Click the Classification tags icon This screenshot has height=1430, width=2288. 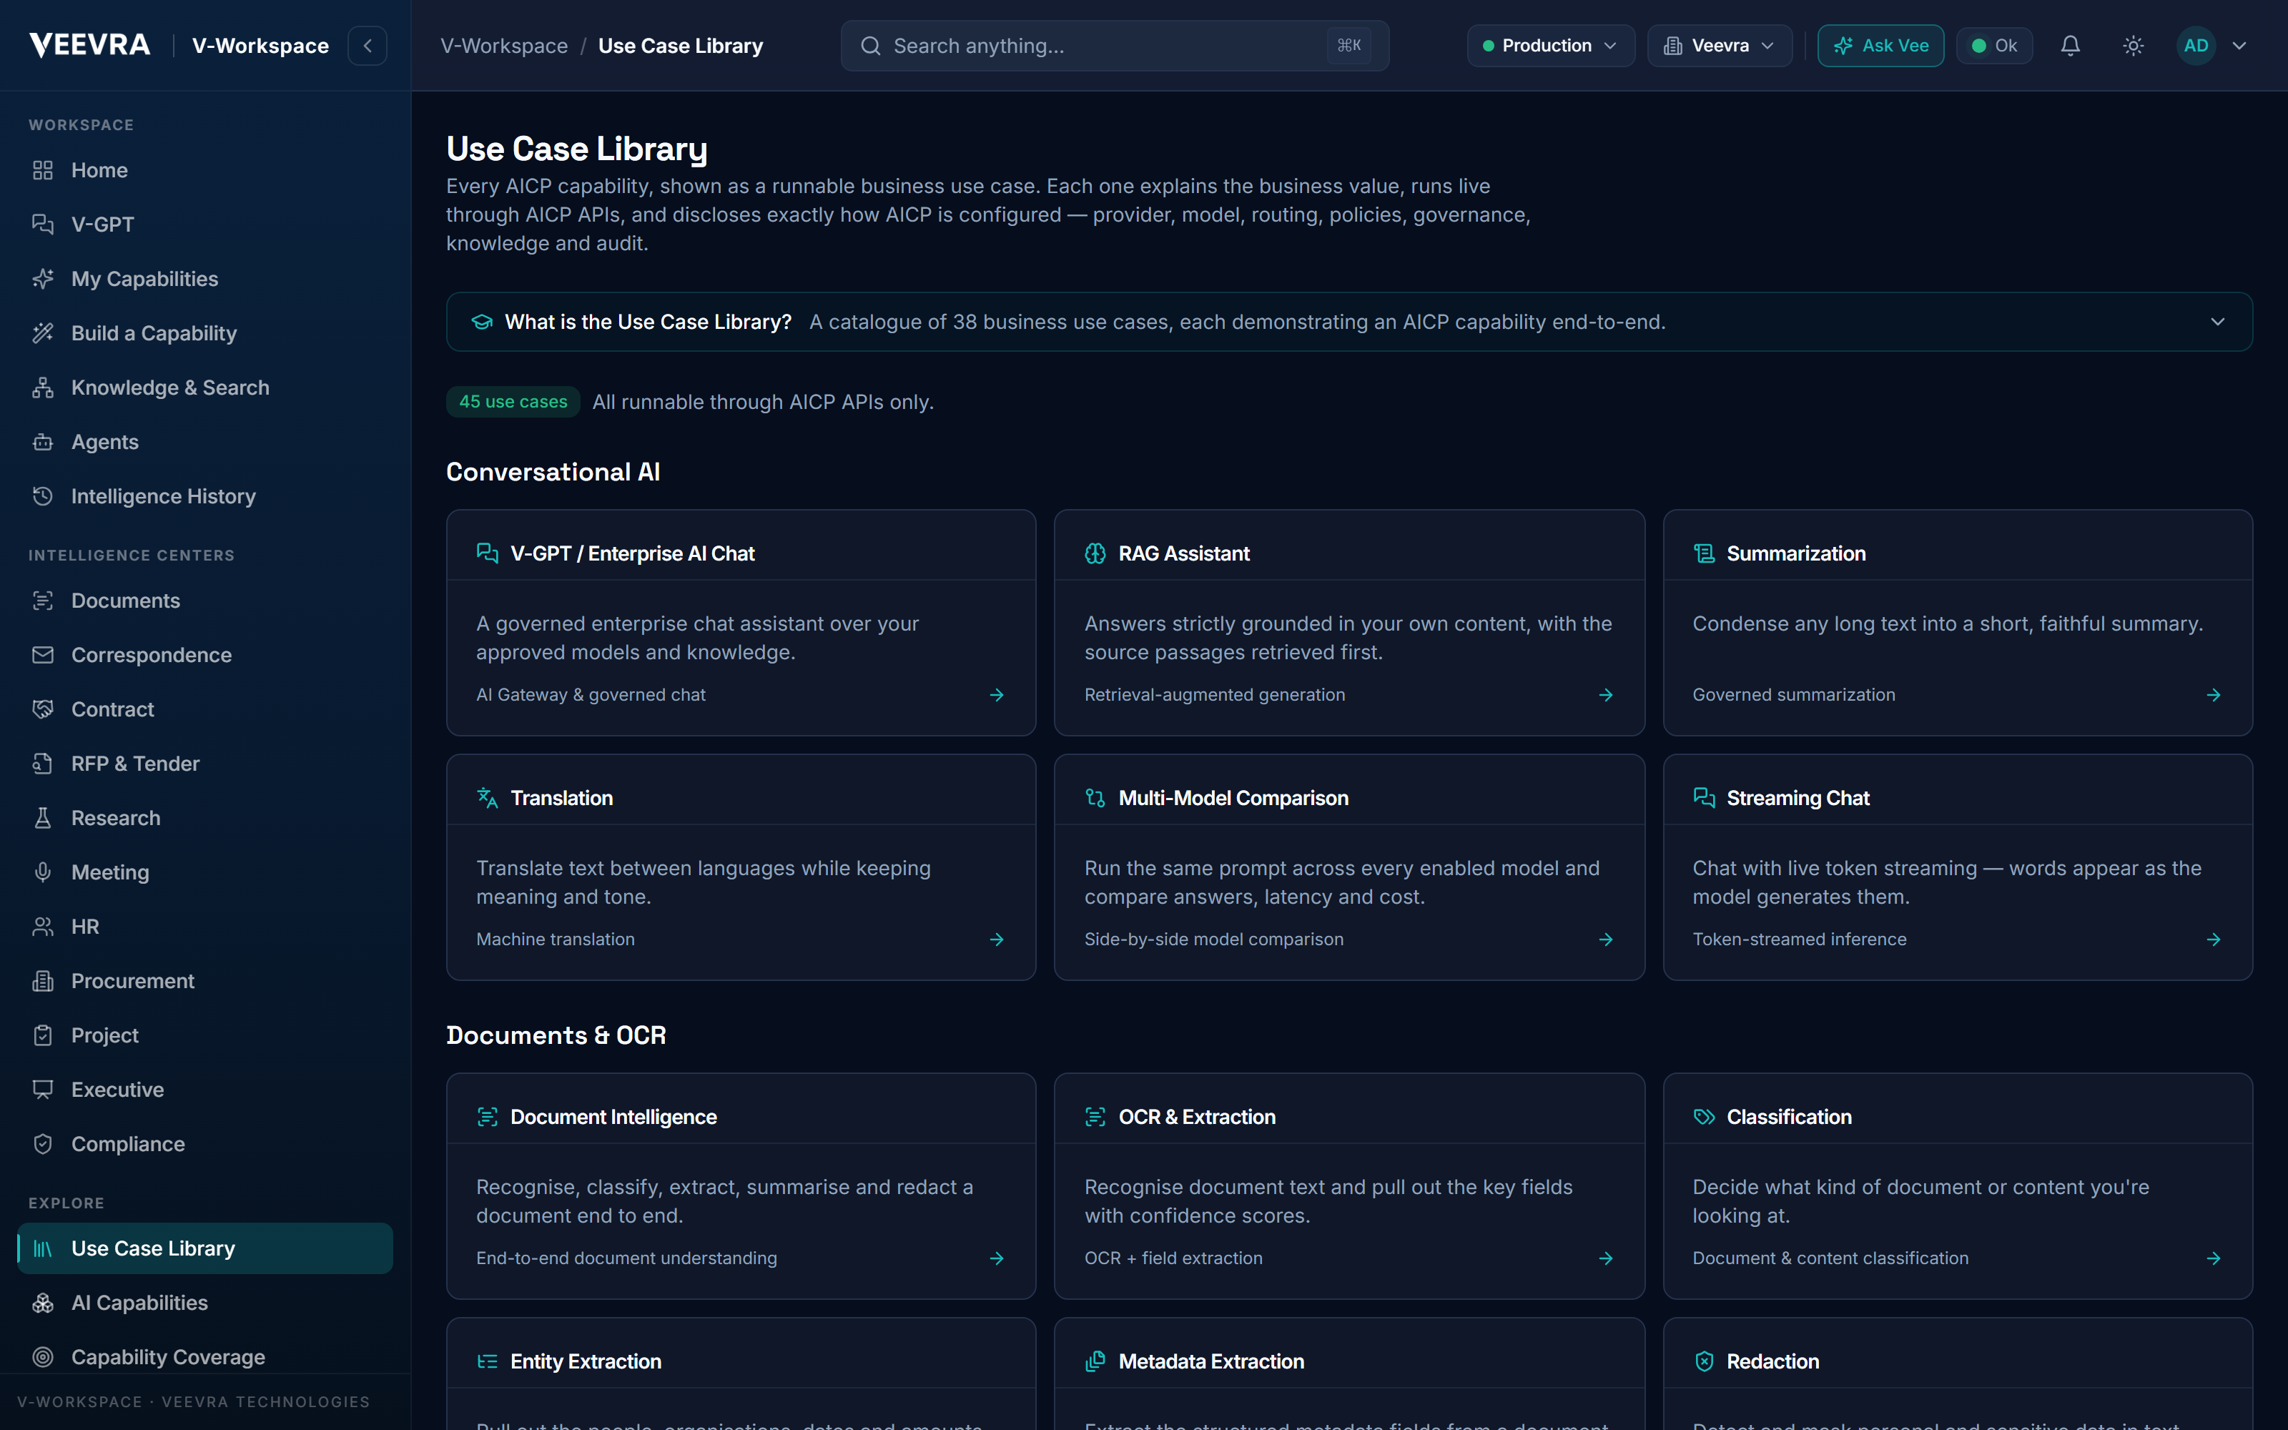point(1704,1117)
